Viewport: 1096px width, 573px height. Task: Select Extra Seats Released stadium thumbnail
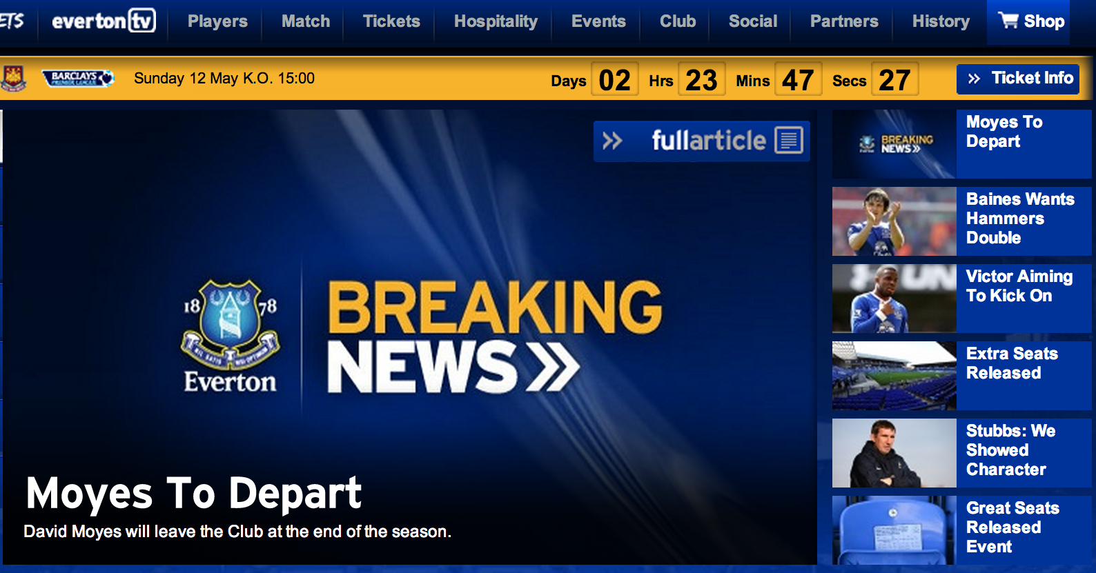pos(894,376)
